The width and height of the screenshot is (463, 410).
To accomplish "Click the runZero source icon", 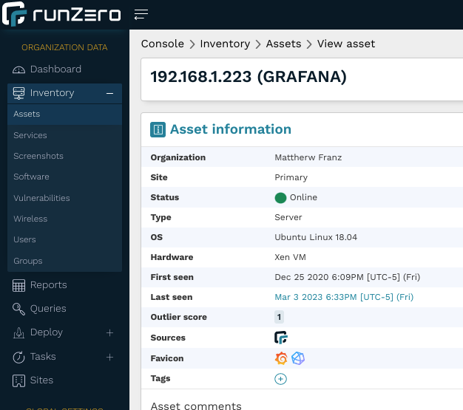I will click(280, 338).
